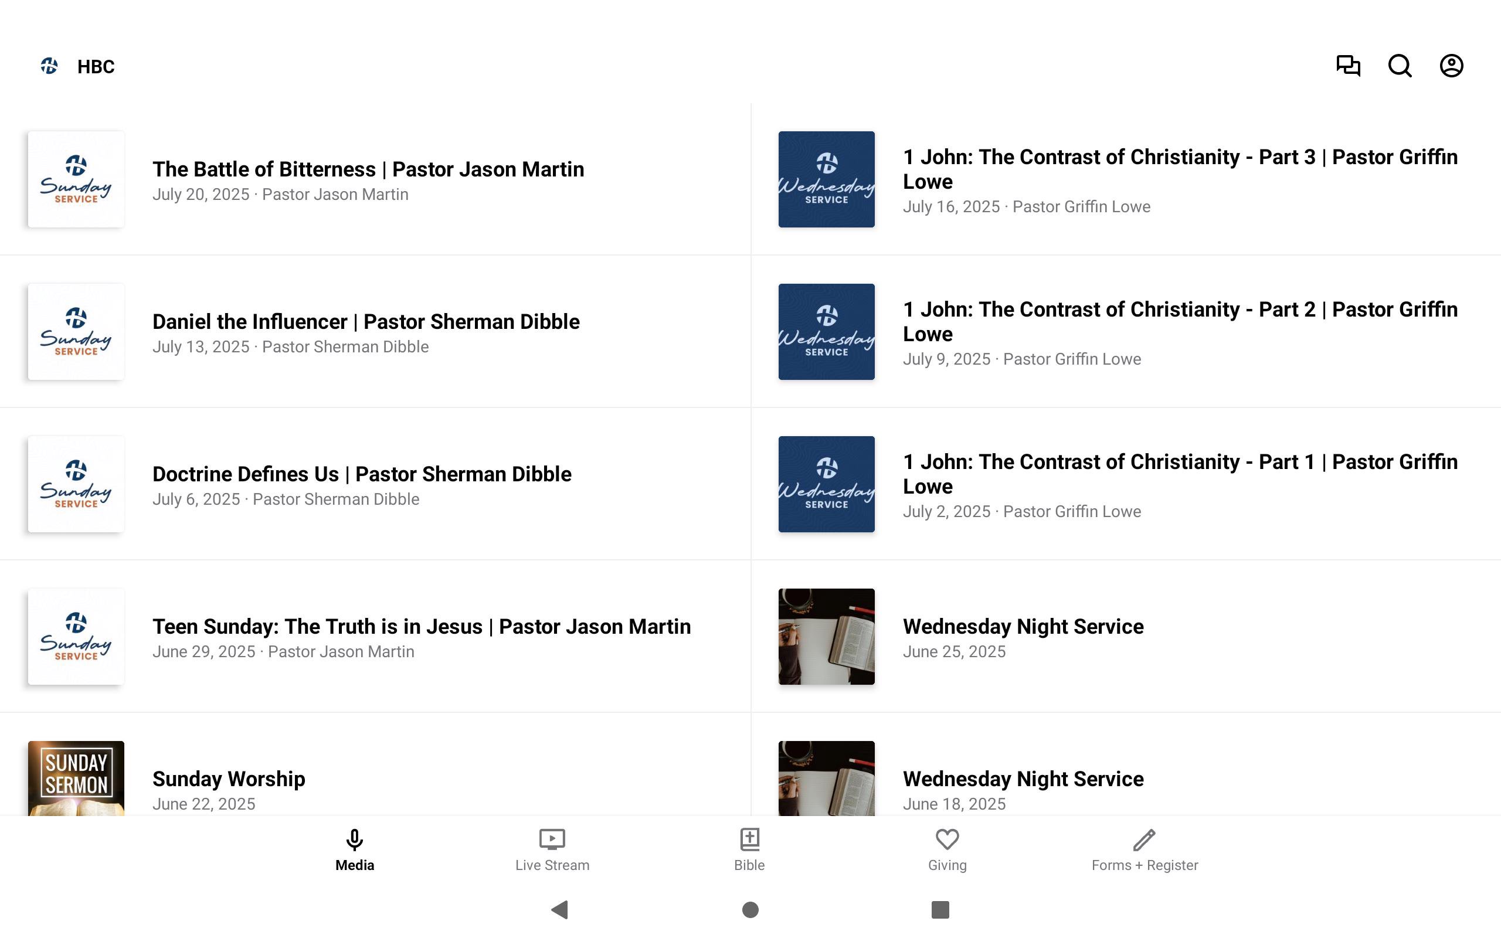Go to the Bible tab
The image size is (1501, 938).
pyautogui.click(x=749, y=850)
